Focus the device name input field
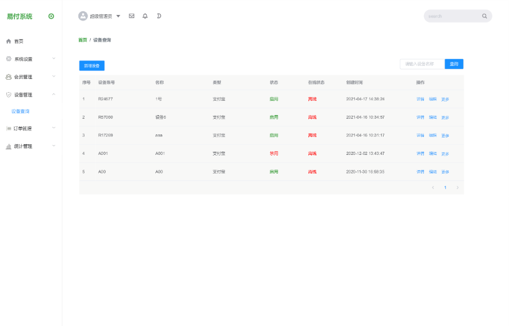This screenshot has width=511, height=326. 422,64
